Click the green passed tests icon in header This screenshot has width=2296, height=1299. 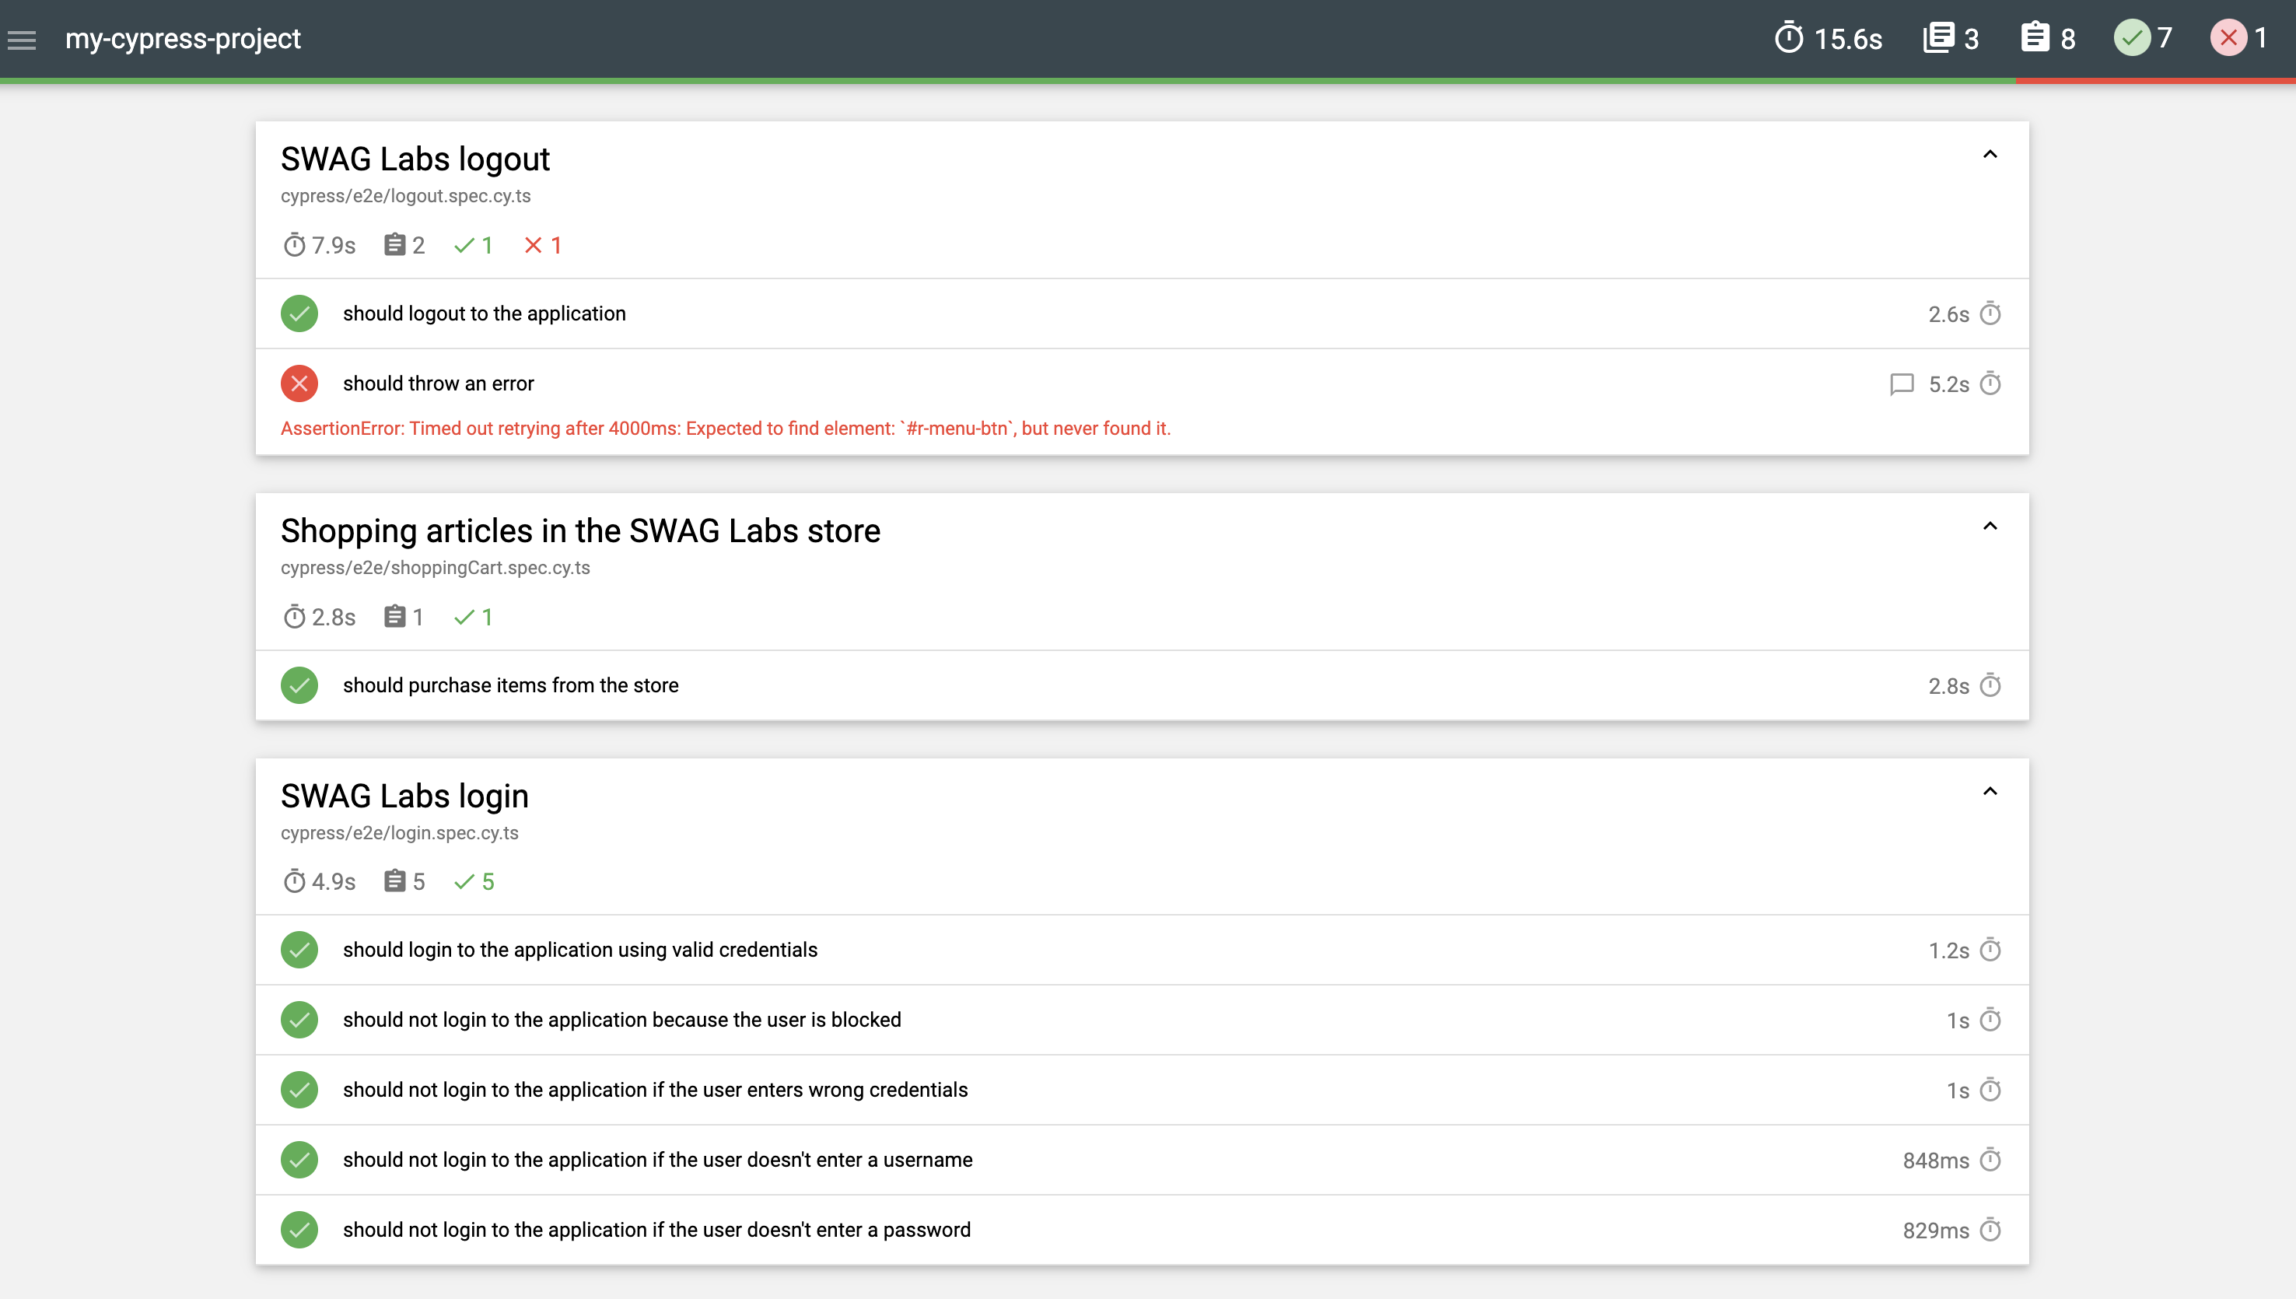tap(2131, 38)
